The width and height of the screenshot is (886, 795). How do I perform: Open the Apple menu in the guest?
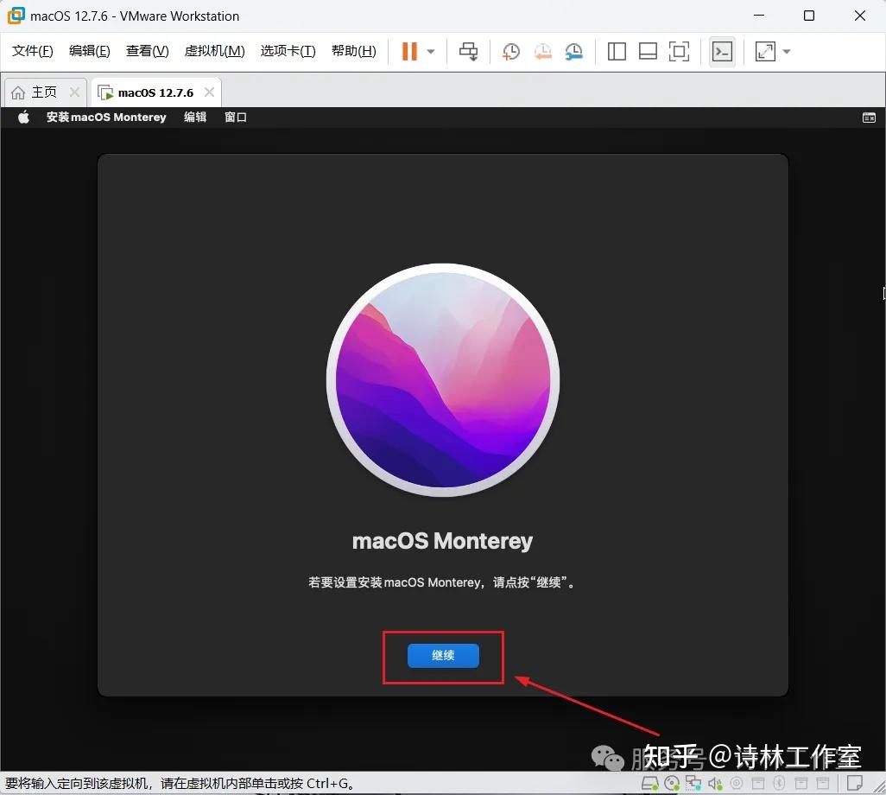(x=23, y=117)
